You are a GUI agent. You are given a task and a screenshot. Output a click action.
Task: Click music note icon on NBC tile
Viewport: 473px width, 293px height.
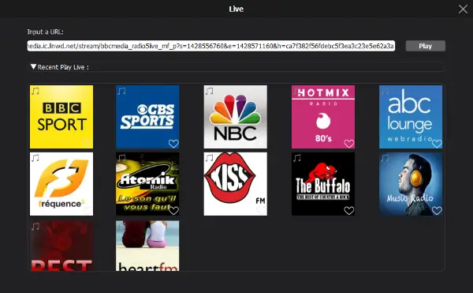click(x=210, y=91)
